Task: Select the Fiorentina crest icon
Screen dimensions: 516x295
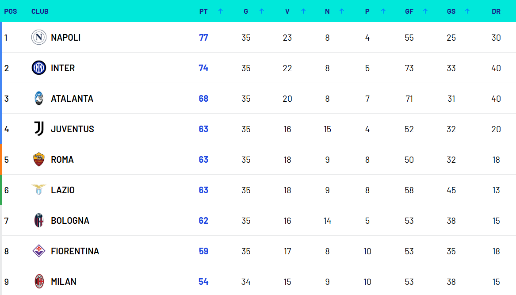Action: (39, 251)
